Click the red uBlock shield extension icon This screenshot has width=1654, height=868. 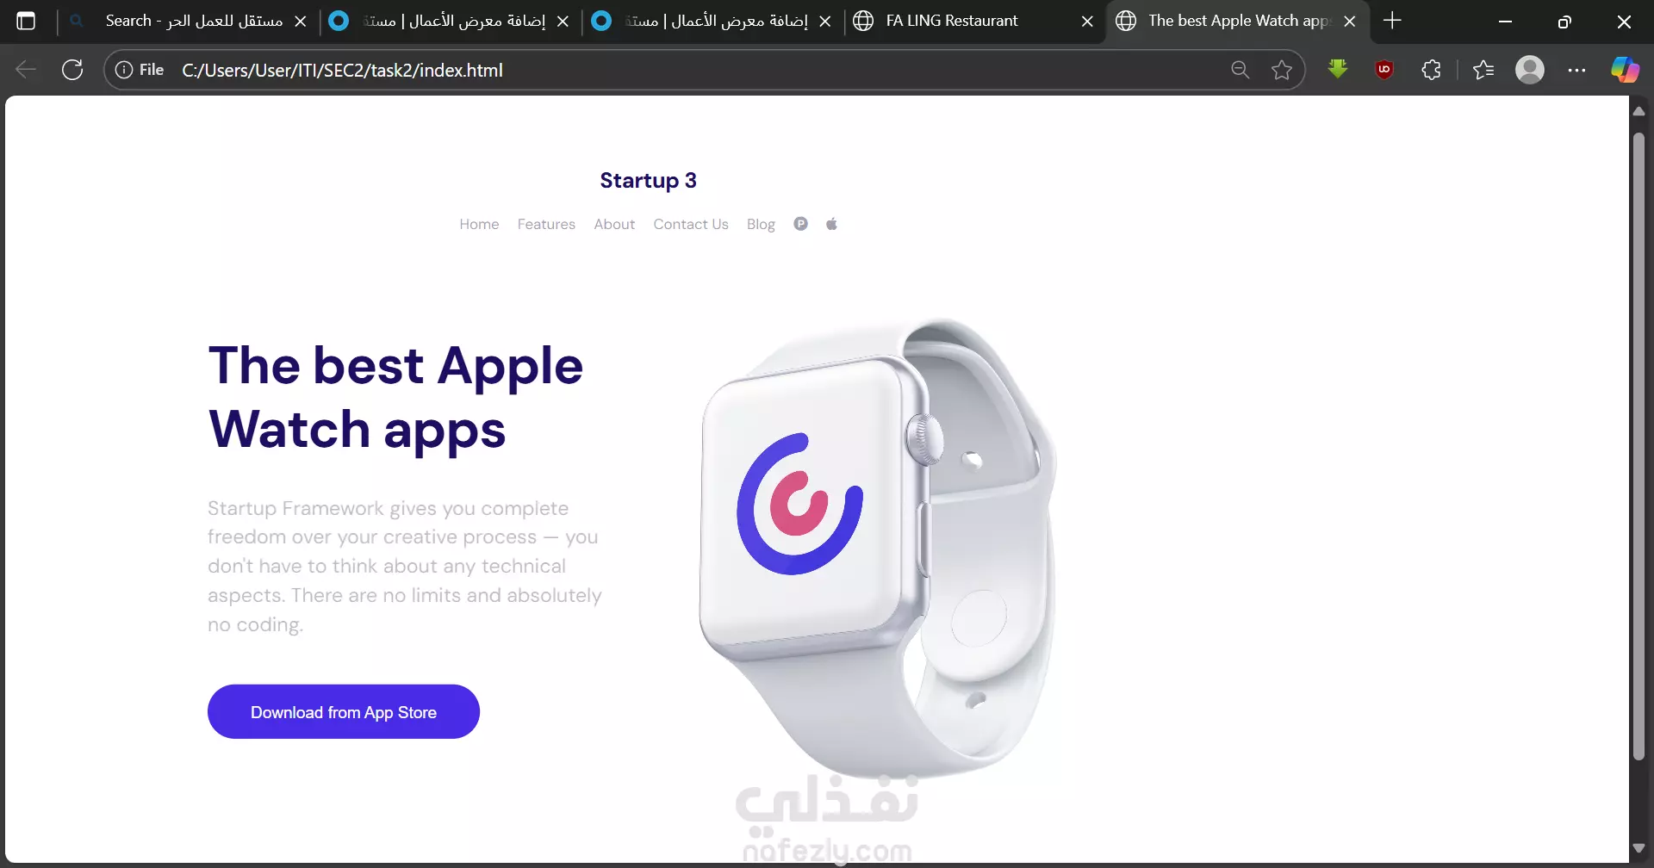(x=1384, y=70)
